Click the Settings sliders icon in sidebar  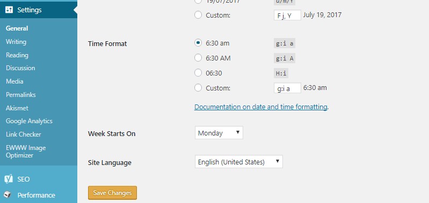tap(9, 10)
